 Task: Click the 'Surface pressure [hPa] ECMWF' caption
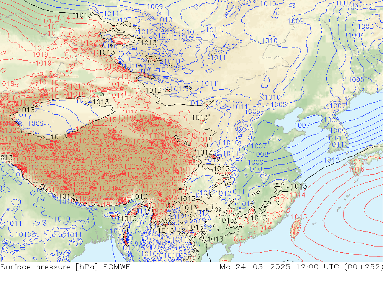click(x=65, y=267)
